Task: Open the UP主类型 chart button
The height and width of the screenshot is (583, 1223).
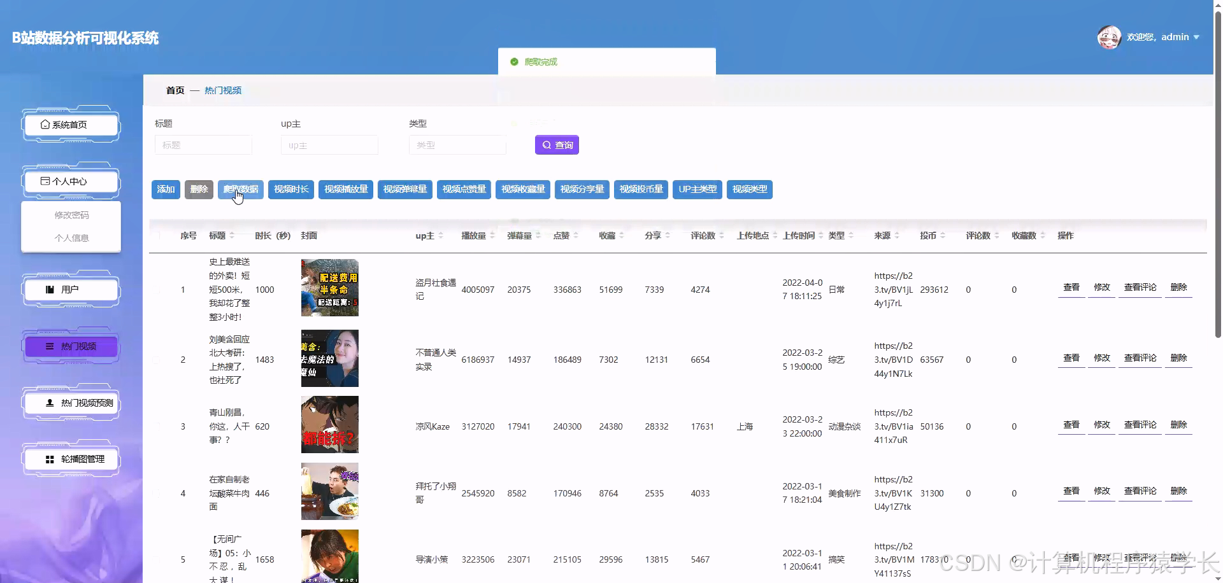Action: point(697,189)
